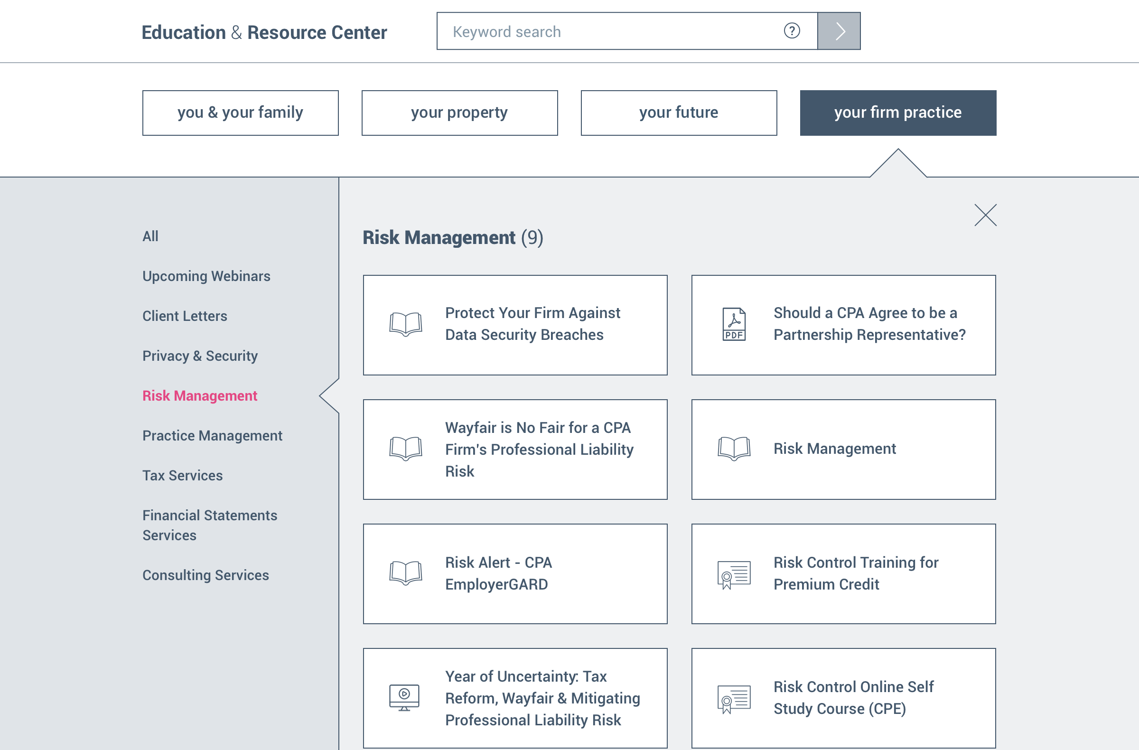Switch to your property tab
1139x750 pixels.
[459, 113]
